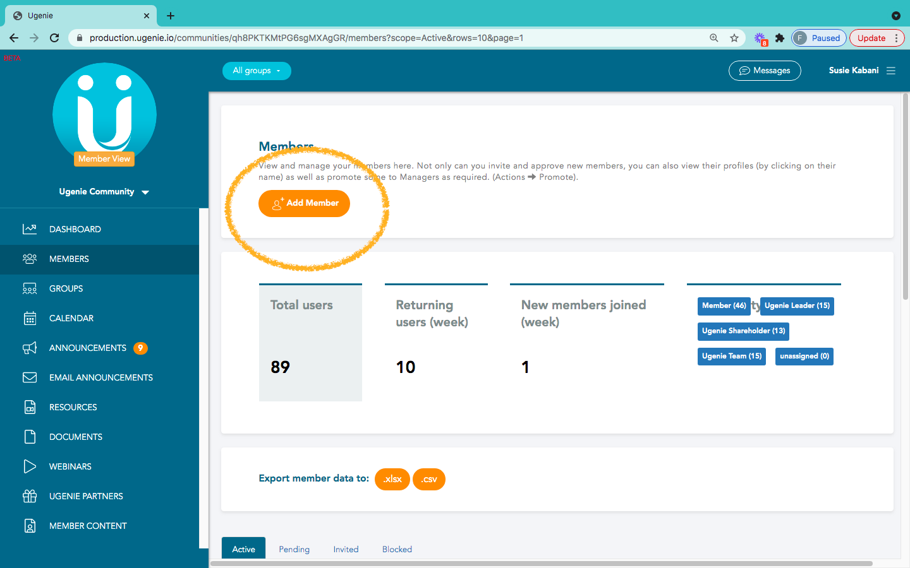
Task: Click the Chrome three-dot menu
Action: [x=896, y=38]
